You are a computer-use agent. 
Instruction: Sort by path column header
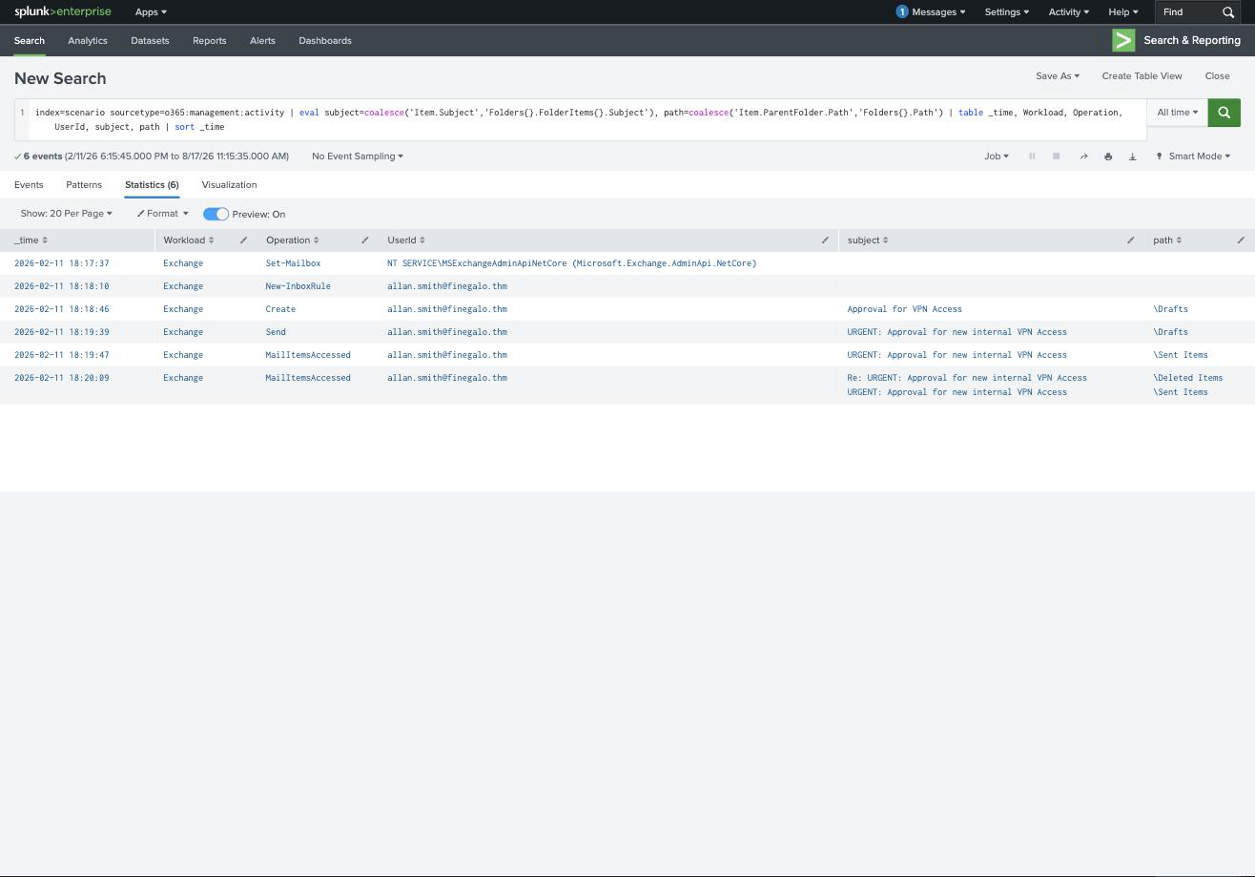(x=1167, y=240)
